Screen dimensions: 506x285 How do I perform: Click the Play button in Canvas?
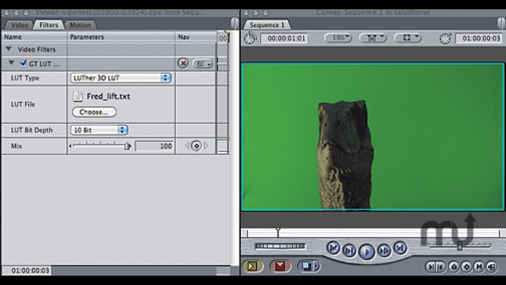[366, 251]
